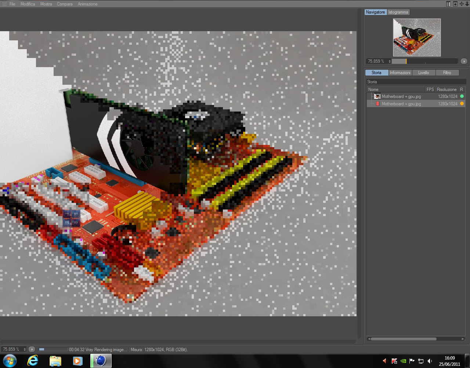This screenshot has height=368, width=470.
Task: Click the Navigator zoom slider
Action: [425, 61]
